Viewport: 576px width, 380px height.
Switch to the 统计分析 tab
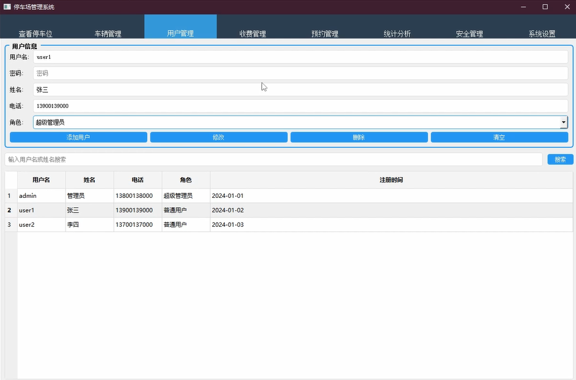397,26
